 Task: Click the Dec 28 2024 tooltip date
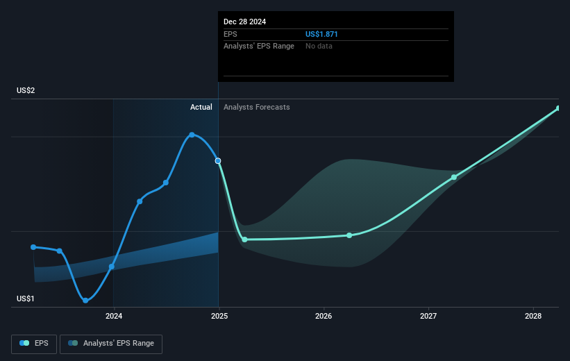tap(244, 22)
